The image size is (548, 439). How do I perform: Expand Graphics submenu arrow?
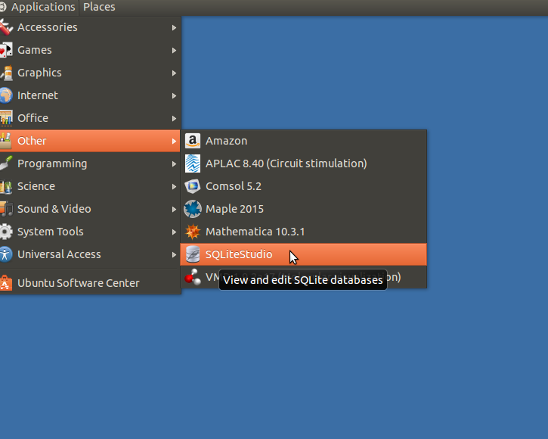coord(174,73)
